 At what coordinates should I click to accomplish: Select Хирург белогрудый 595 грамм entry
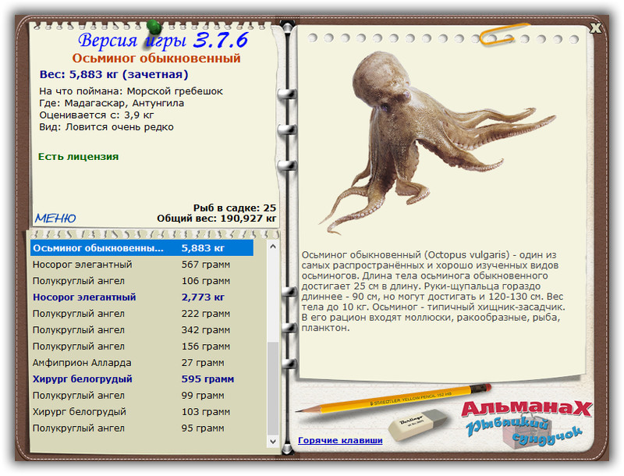(x=142, y=379)
